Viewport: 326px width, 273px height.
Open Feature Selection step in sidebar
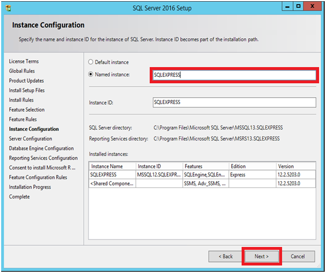27,110
